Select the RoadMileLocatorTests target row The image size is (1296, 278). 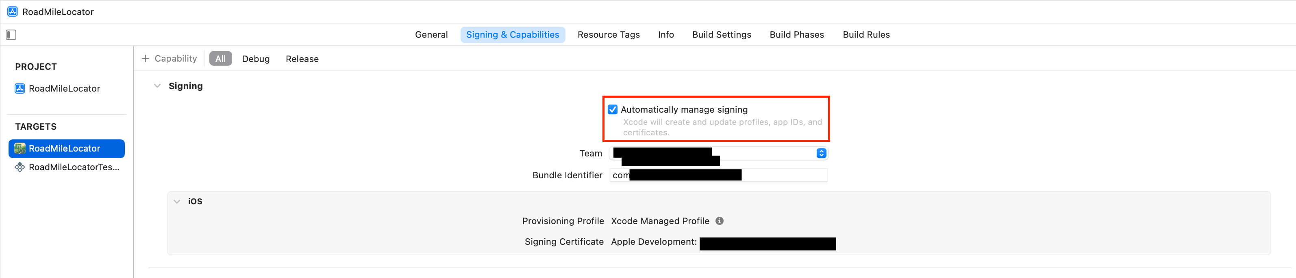click(74, 167)
